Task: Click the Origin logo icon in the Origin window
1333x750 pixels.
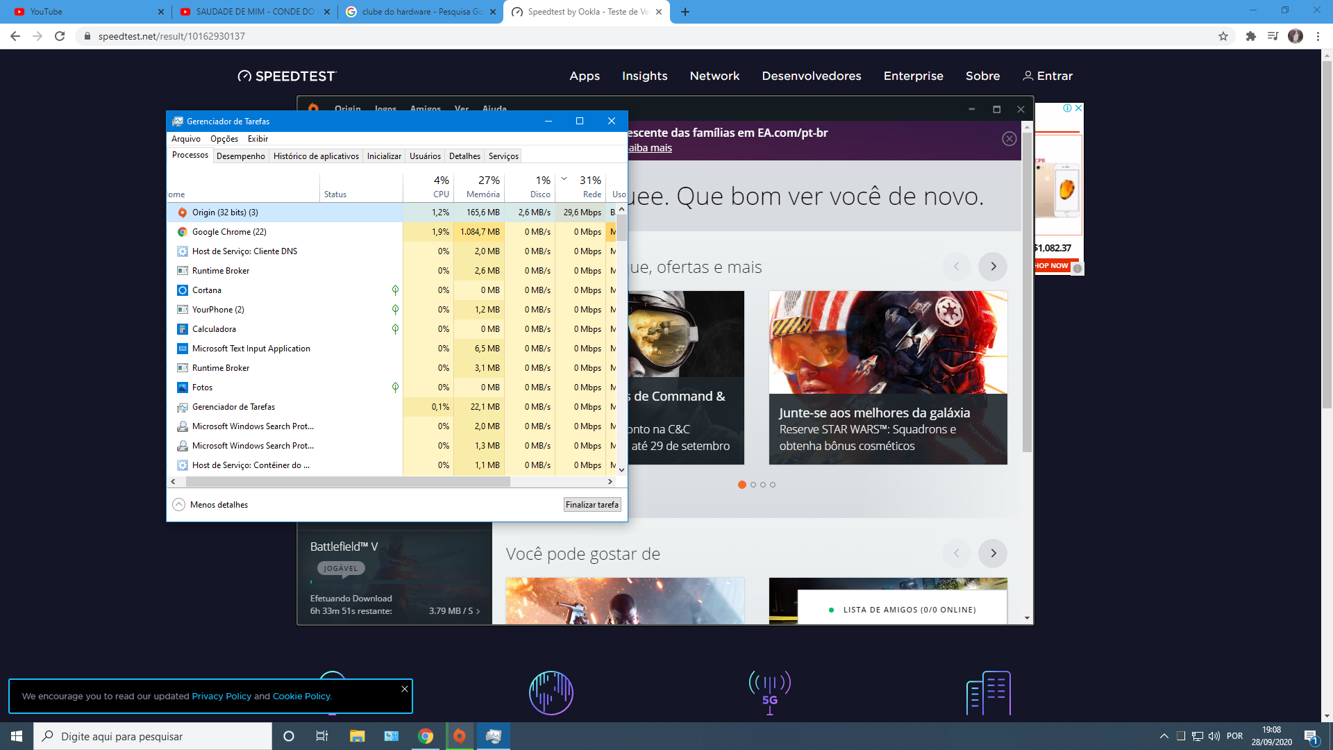Action: tap(314, 108)
